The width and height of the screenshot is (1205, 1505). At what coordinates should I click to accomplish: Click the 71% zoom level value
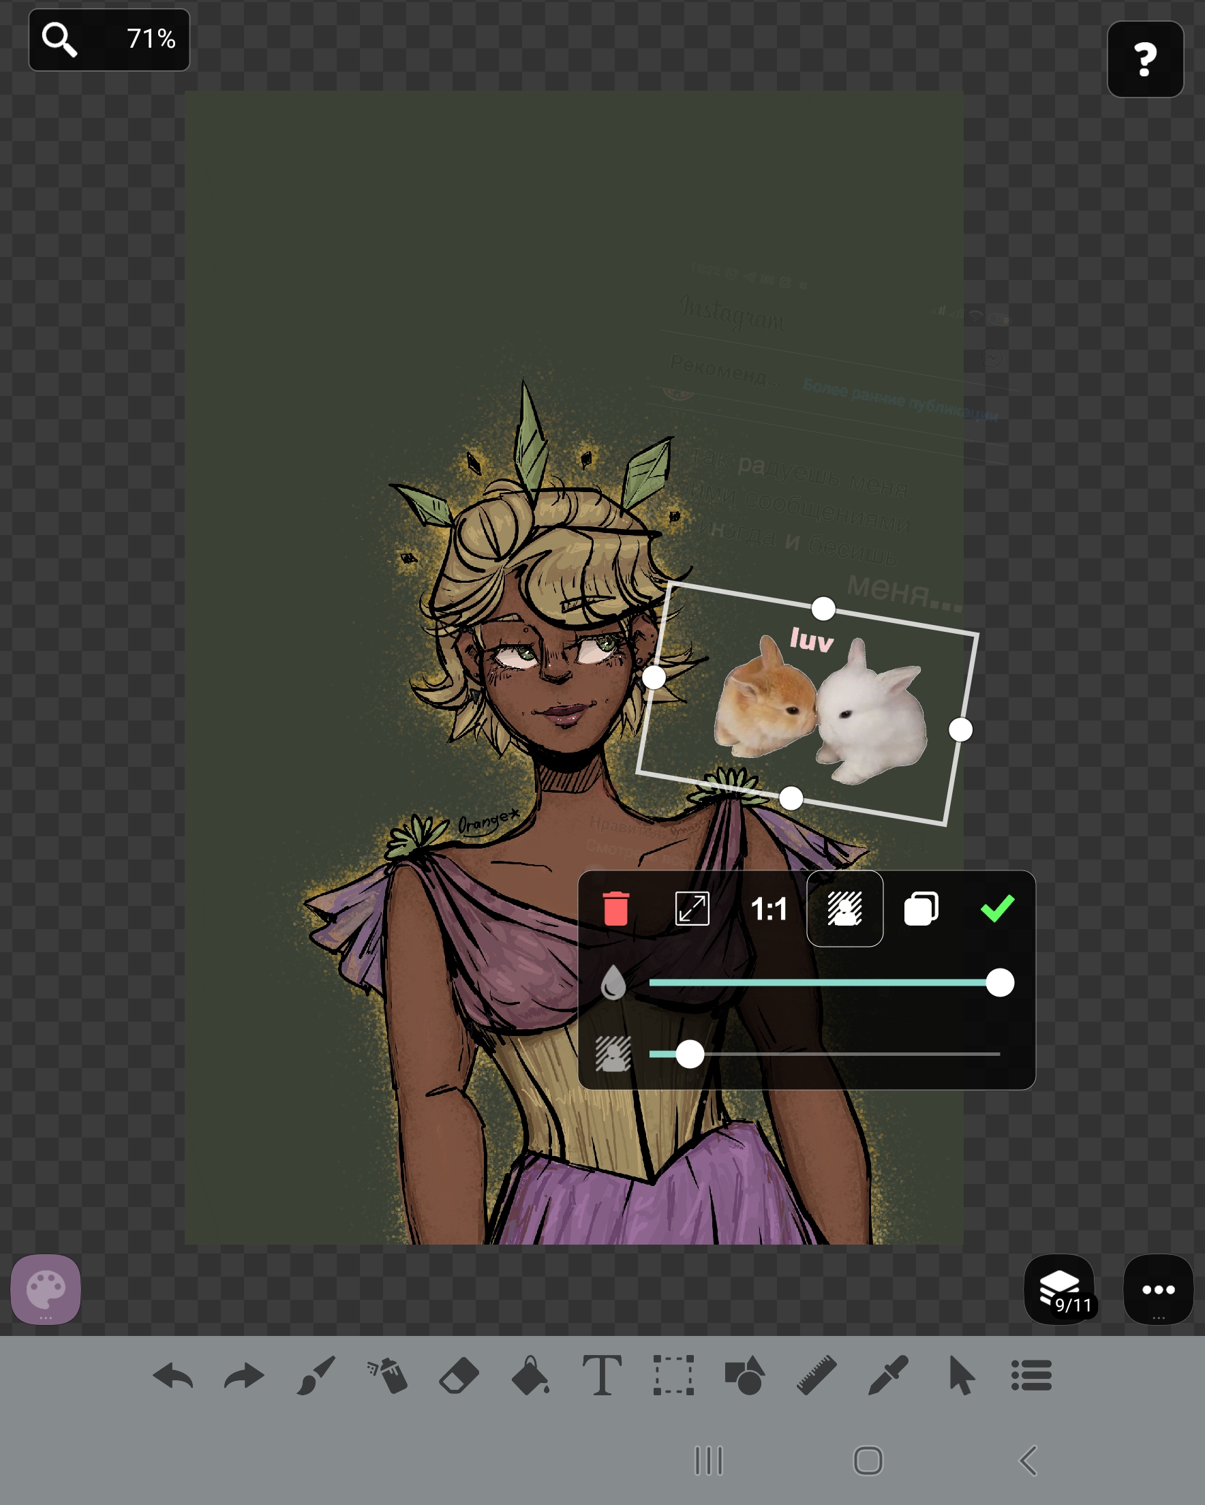151,39
